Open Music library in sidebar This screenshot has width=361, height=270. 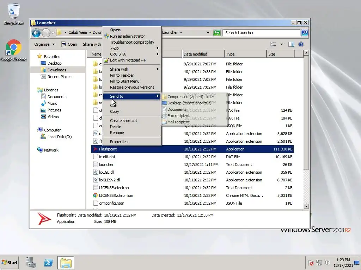coord(49,103)
